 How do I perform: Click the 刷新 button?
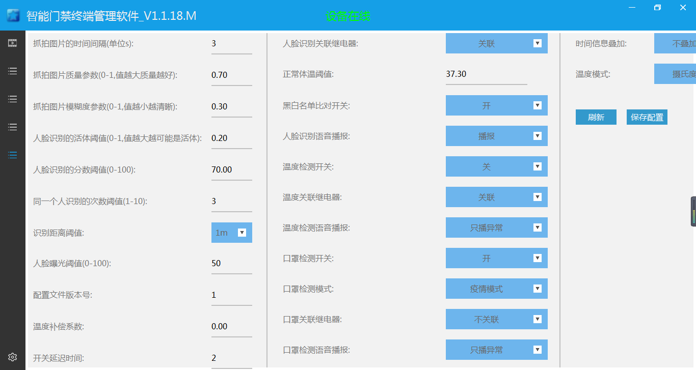tap(596, 118)
